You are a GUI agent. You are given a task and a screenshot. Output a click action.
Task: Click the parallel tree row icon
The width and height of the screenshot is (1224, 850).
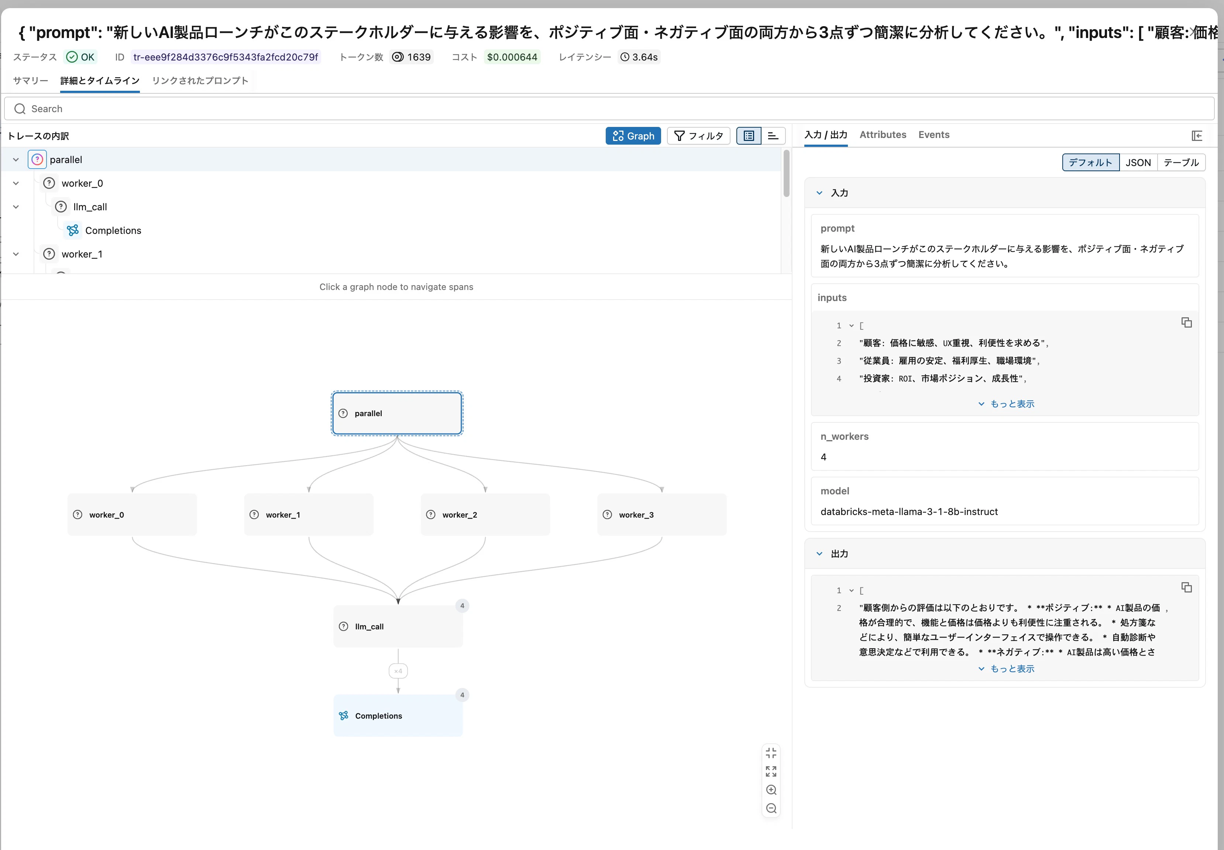(37, 159)
